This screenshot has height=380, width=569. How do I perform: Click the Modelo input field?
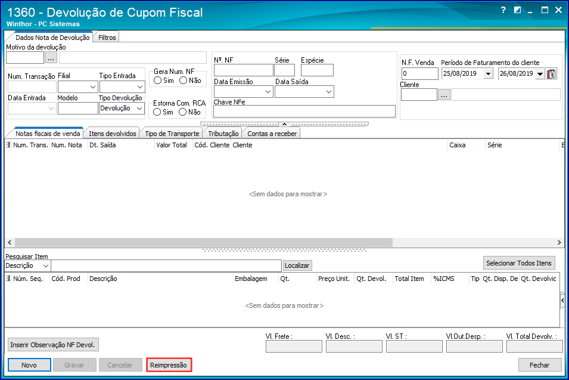(x=77, y=108)
